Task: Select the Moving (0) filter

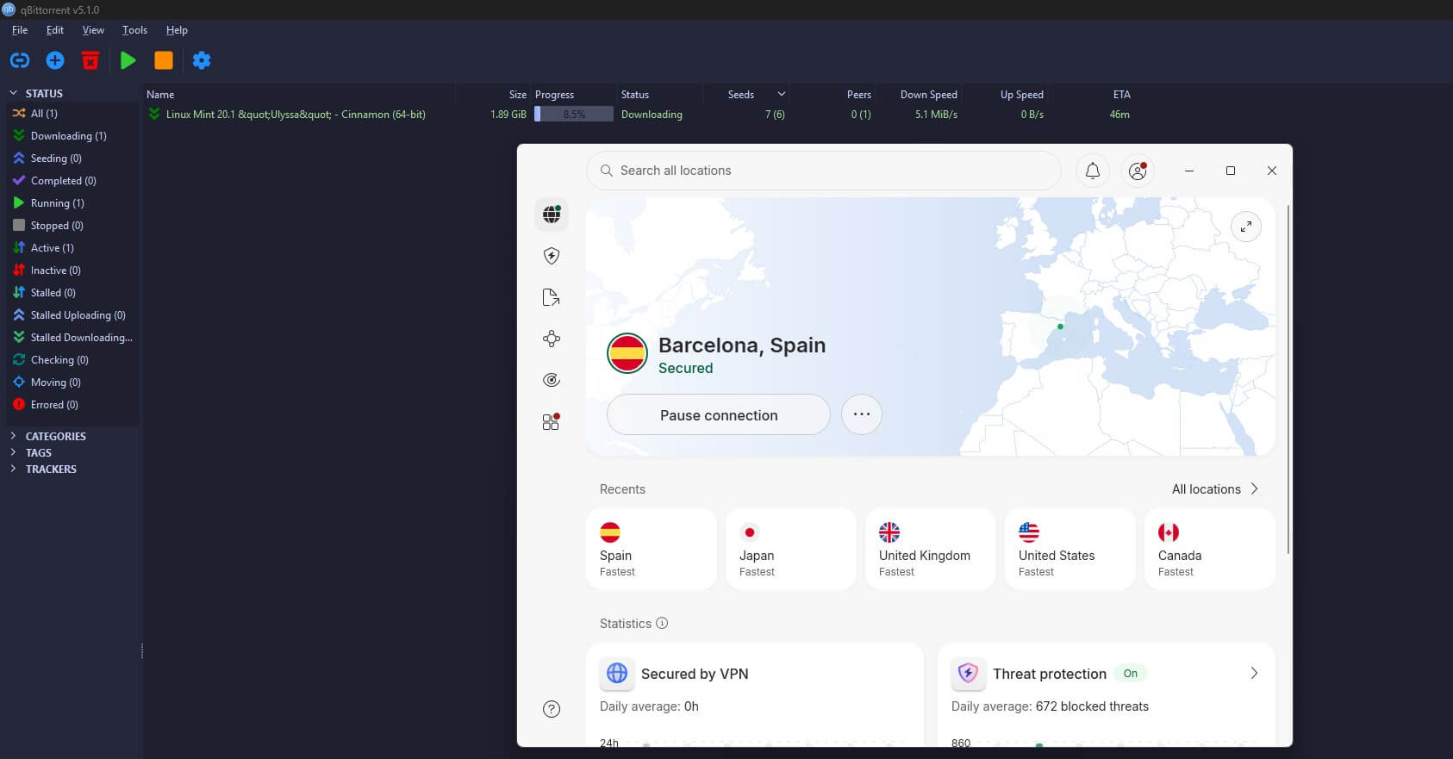Action: point(72,383)
